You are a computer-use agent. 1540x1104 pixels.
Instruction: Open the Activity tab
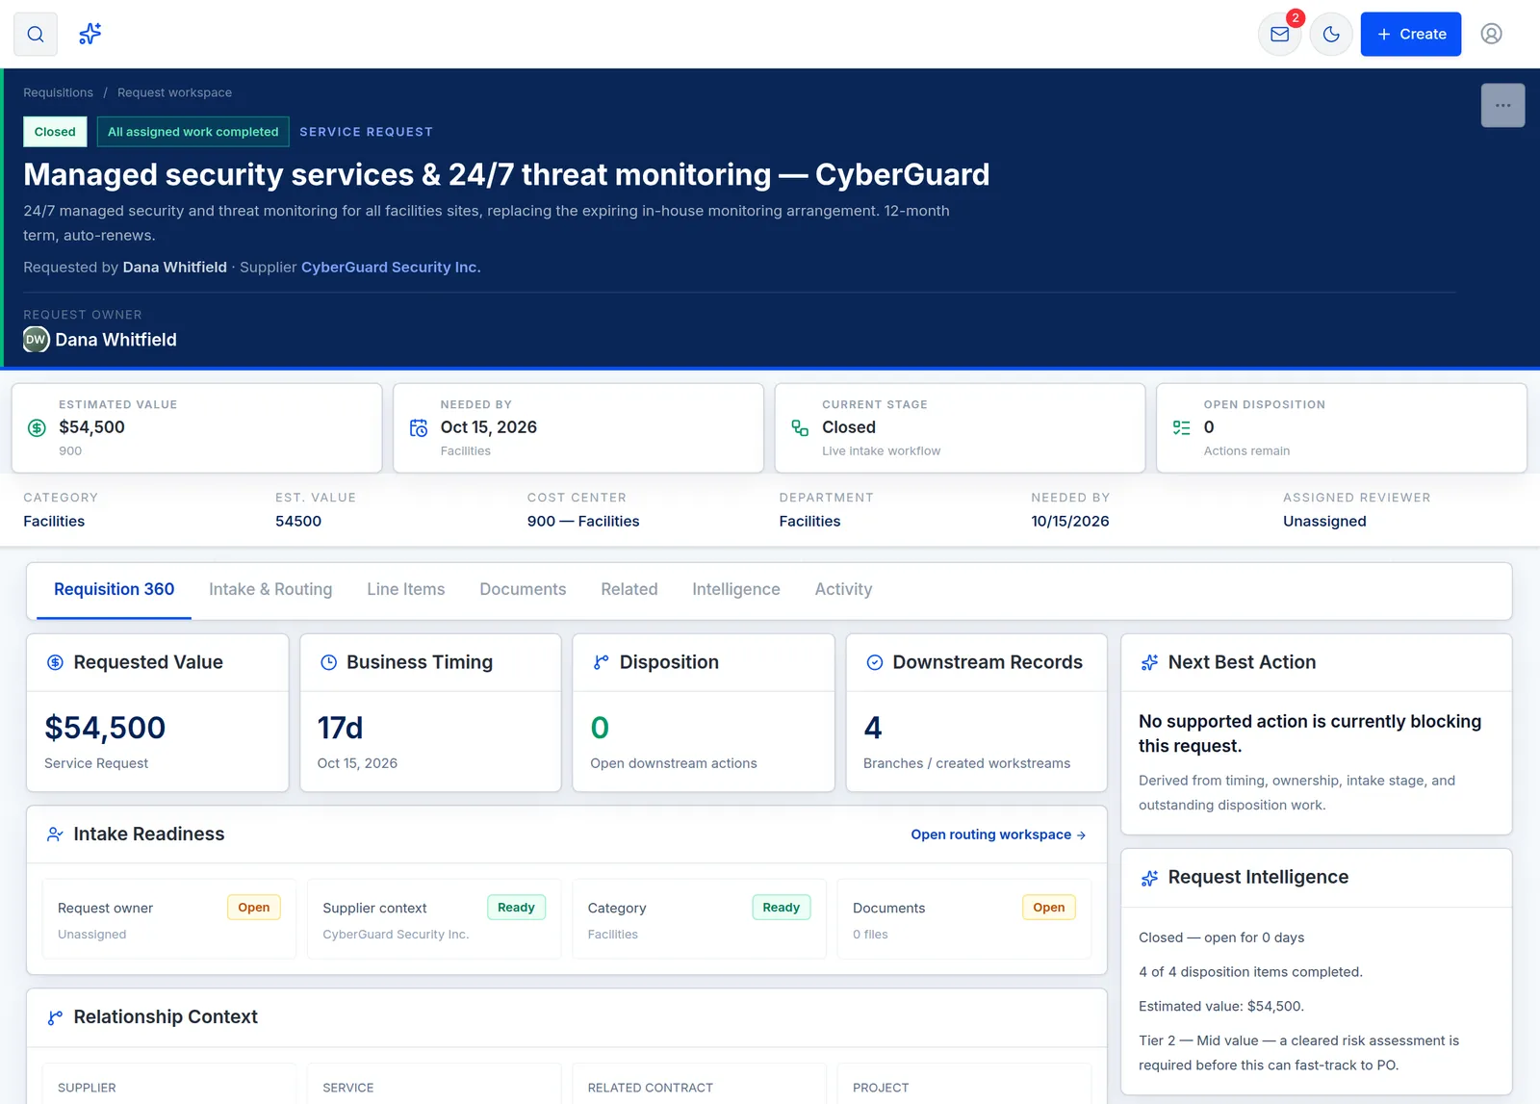coord(844,589)
